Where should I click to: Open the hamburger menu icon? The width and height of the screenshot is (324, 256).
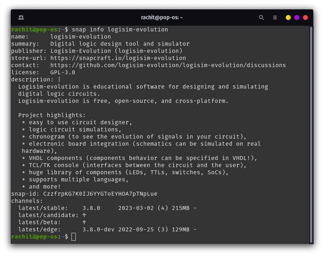pos(275,17)
